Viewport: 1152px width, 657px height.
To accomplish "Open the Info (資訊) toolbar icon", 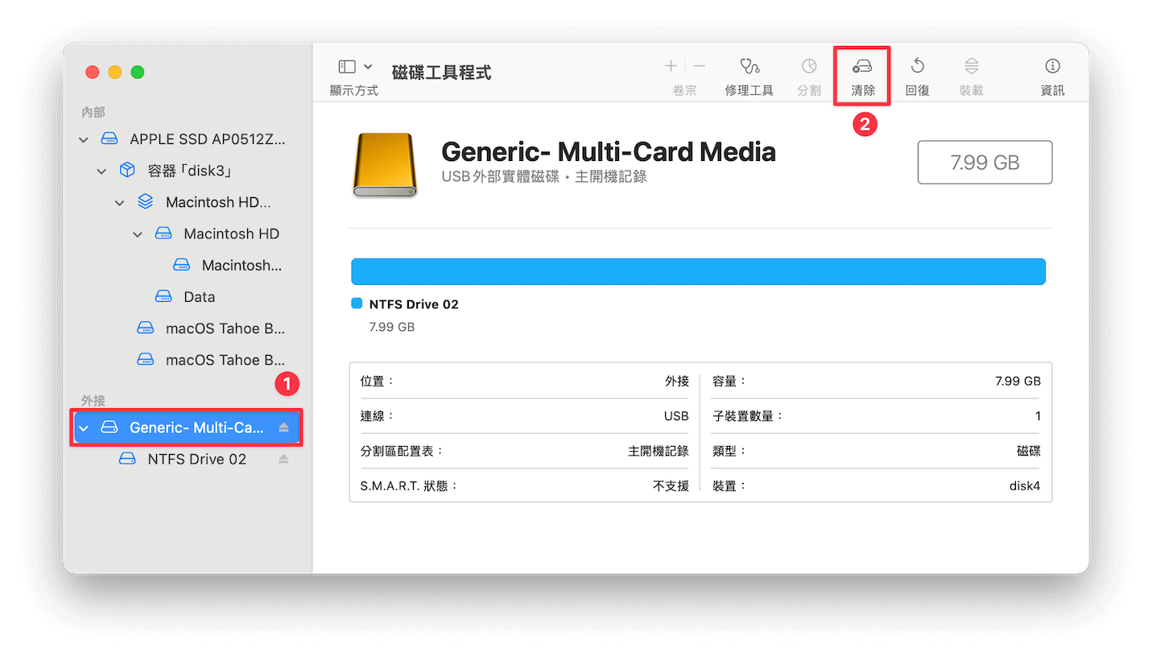I will tap(1052, 66).
